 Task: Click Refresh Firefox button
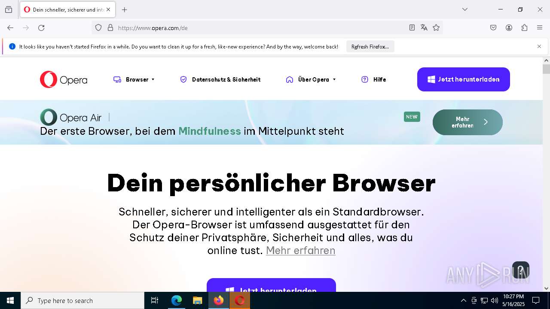click(x=370, y=46)
